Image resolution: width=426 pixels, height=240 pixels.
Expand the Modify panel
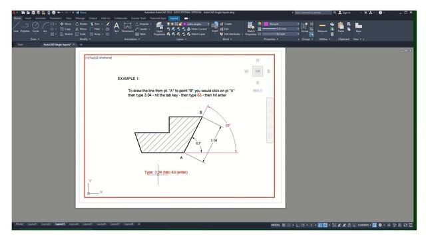click(85, 39)
